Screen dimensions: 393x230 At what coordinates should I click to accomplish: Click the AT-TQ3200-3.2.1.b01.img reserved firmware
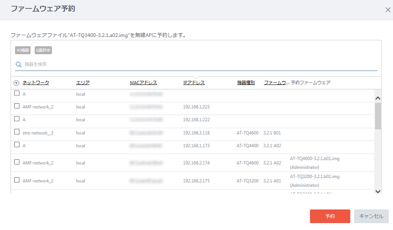point(315,177)
